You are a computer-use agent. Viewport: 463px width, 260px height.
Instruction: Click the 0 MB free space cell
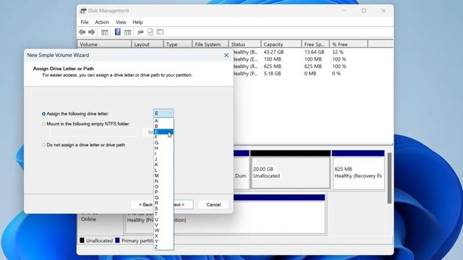(310, 74)
